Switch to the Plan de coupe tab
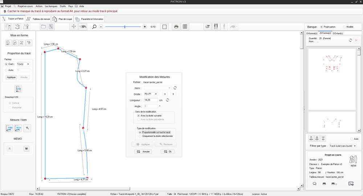 [x=62, y=19]
